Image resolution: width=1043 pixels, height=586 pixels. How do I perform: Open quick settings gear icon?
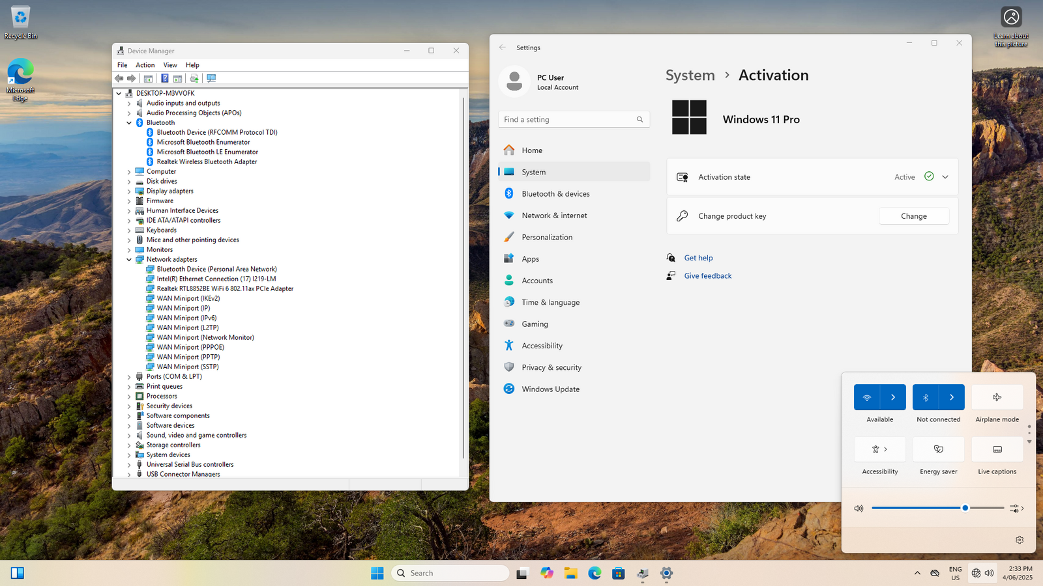(x=1020, y=540)
